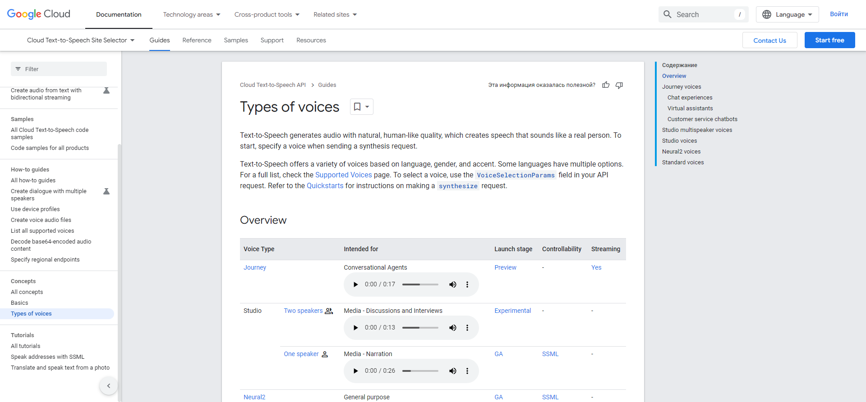Screen dimensions: 866x402
Task: Switch to the Samples tab
Action: click(236, 40)
